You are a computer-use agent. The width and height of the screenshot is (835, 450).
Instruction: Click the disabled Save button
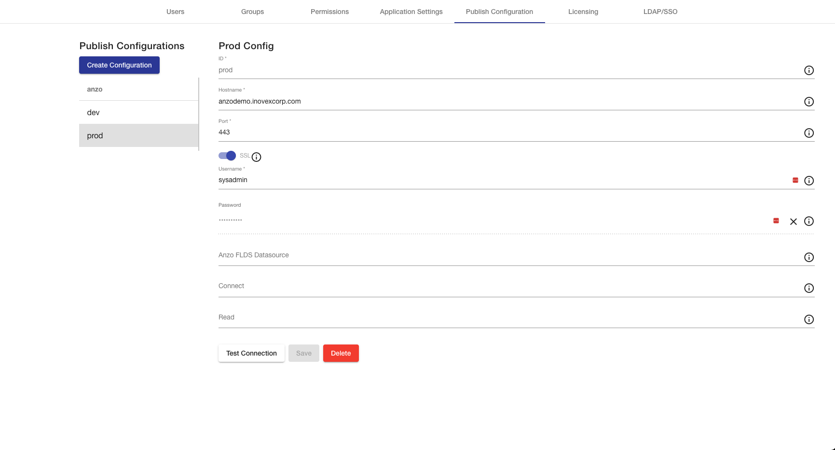click(x=304, y=353)
